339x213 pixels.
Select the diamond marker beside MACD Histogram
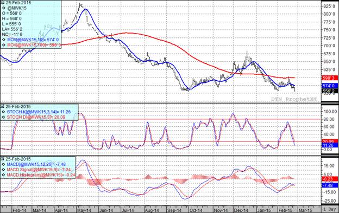[x=4, y=175]
